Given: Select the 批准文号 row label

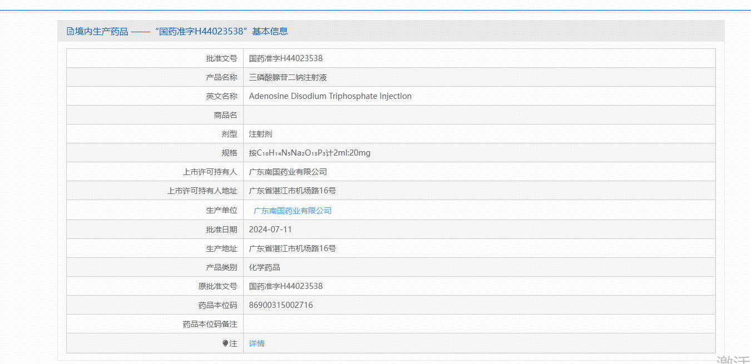Looking at the screenshot, I should pos(221,58).
